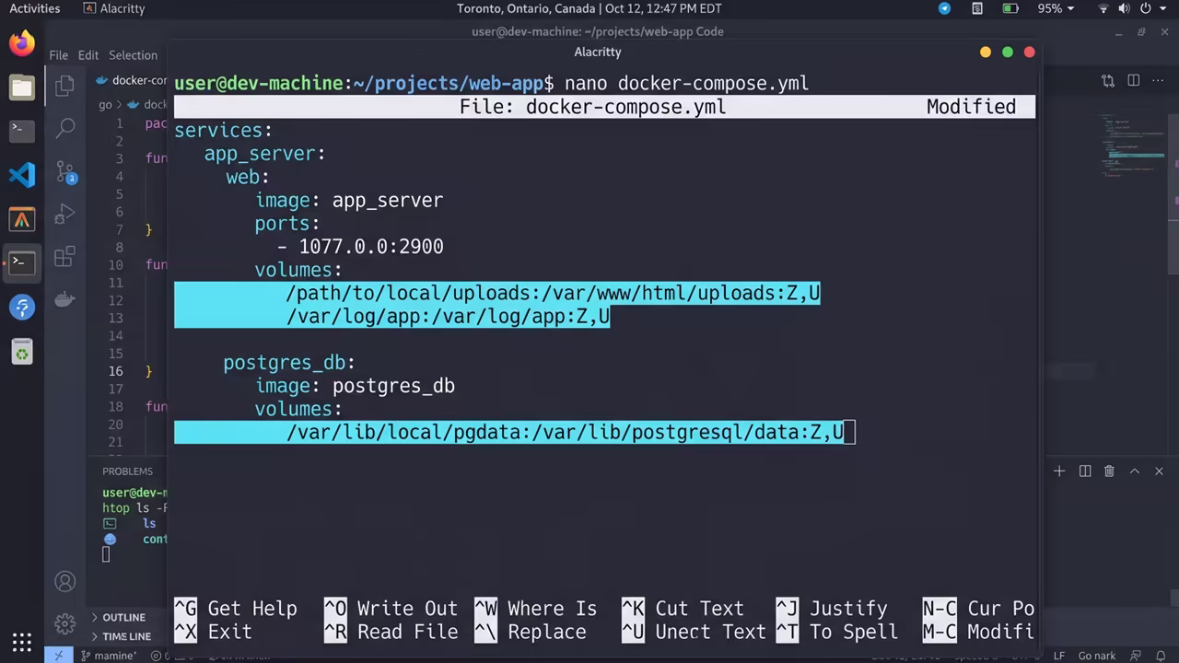
Task: Click the ports line 1077.0.0:2900 in nano
Action: [360, 247]
